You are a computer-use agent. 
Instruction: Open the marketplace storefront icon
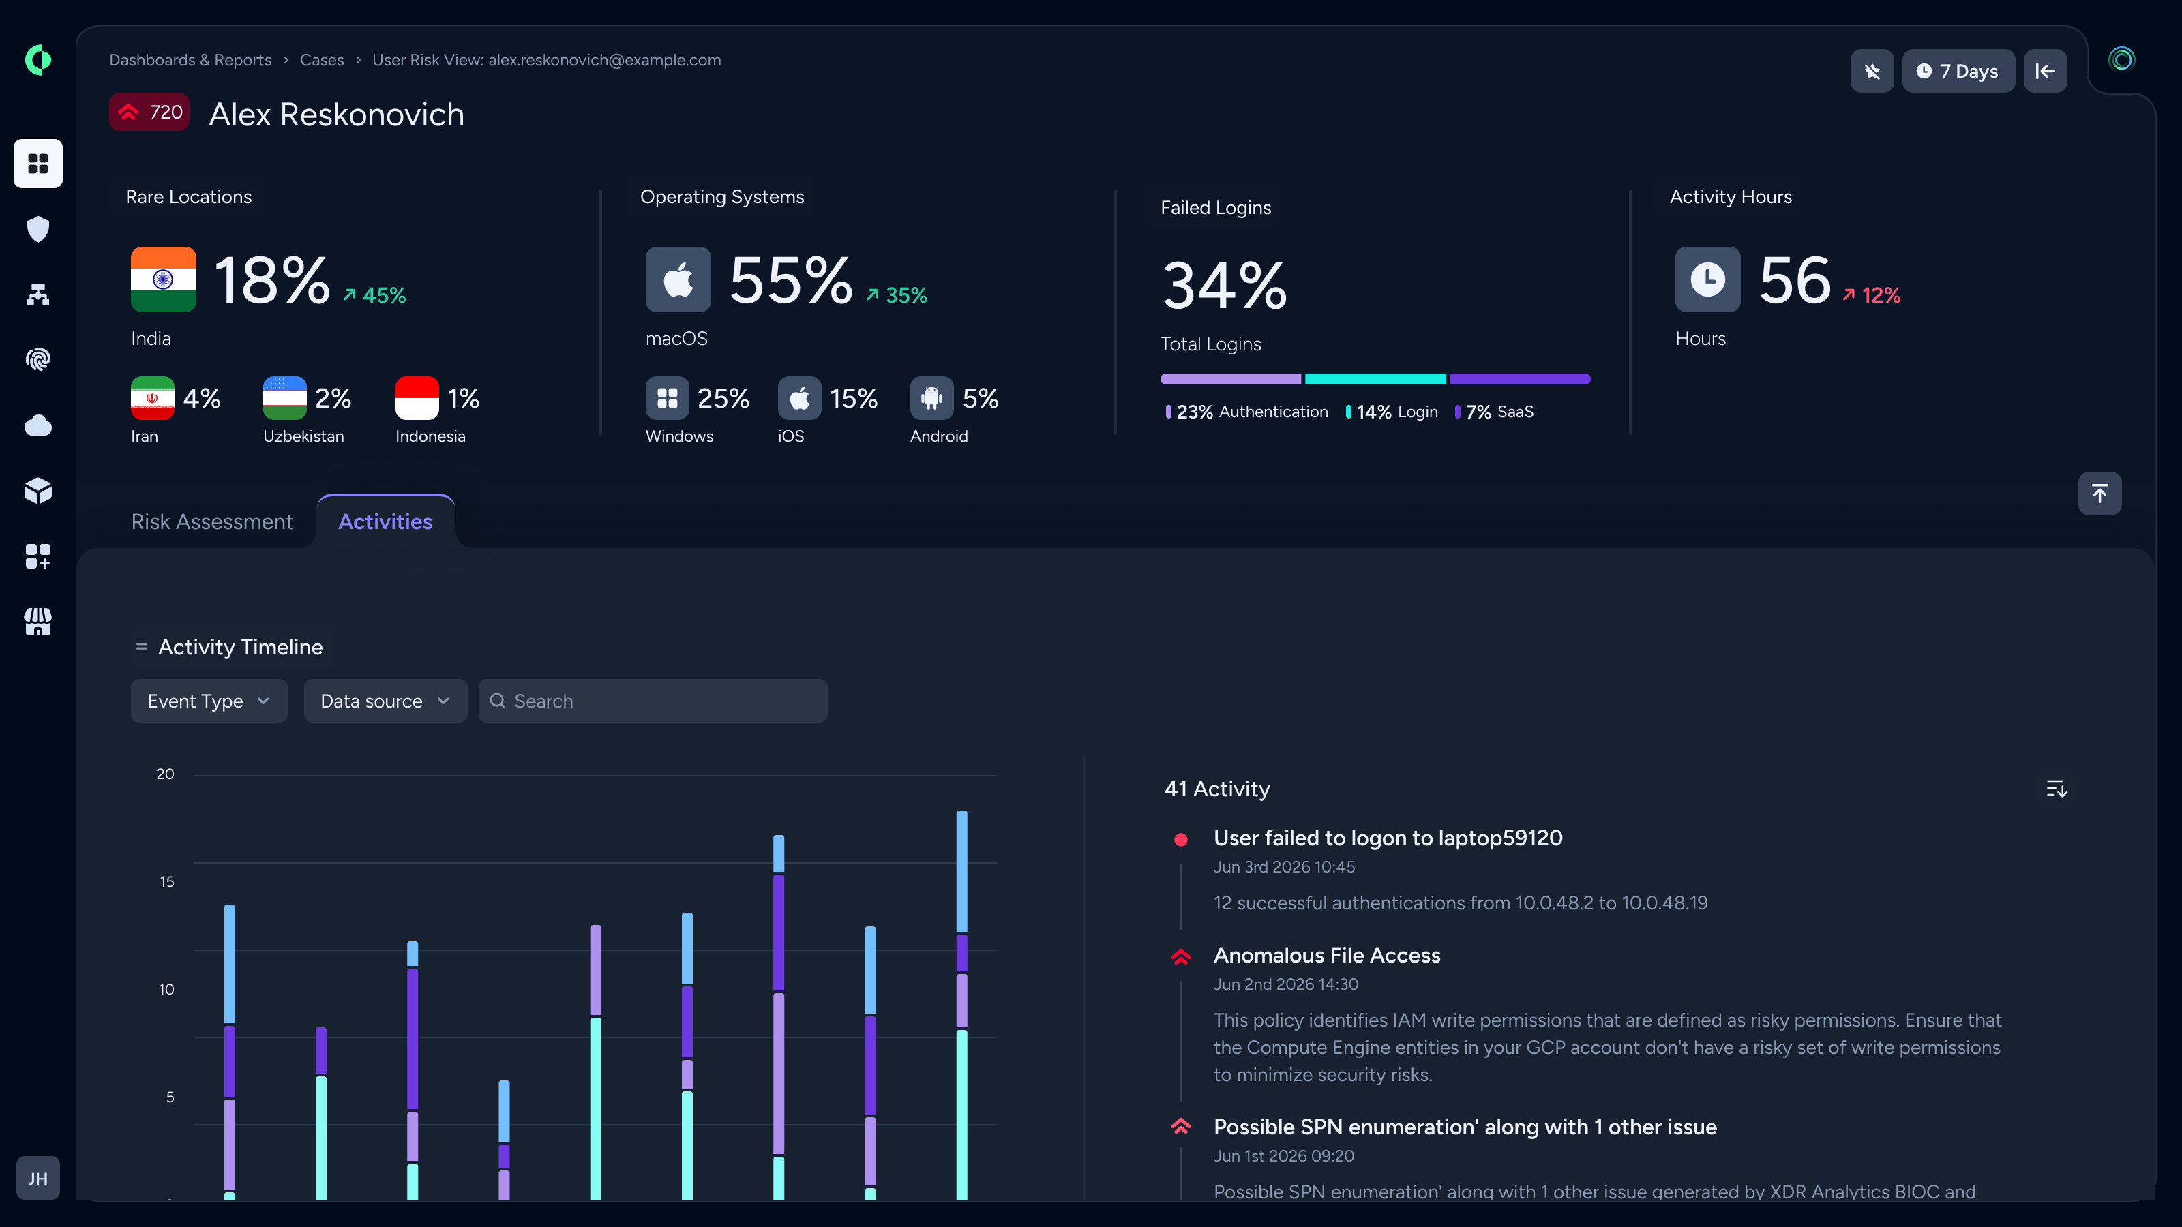tap(38, 622)
